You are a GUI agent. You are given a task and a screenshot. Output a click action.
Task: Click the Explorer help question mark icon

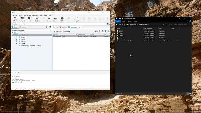(190, 21)
